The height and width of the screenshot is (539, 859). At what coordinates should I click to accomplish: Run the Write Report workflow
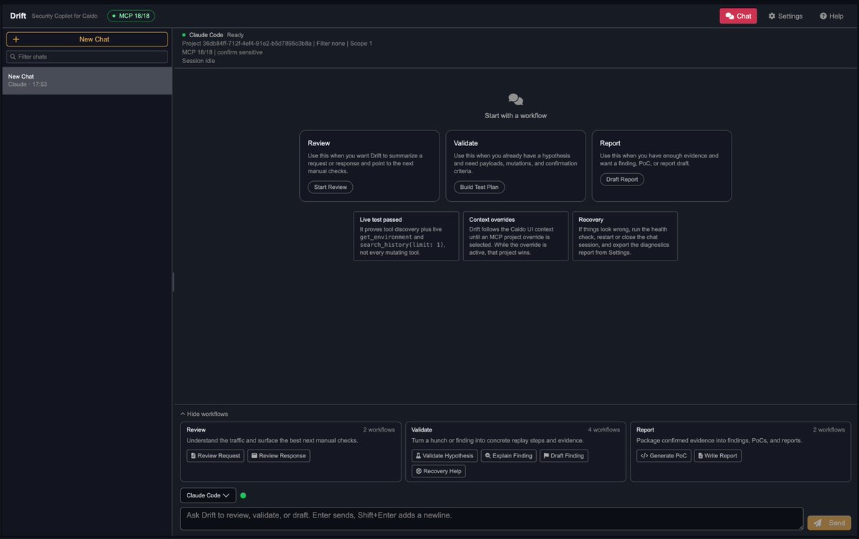718,456
